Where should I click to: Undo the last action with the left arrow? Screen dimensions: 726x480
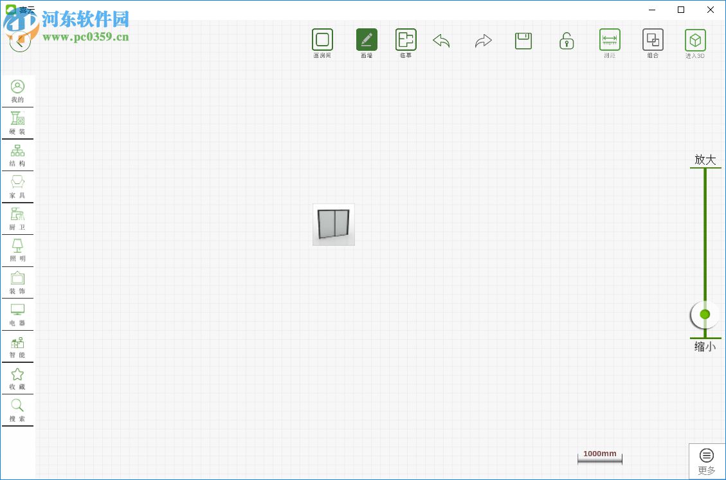point(441,41)
